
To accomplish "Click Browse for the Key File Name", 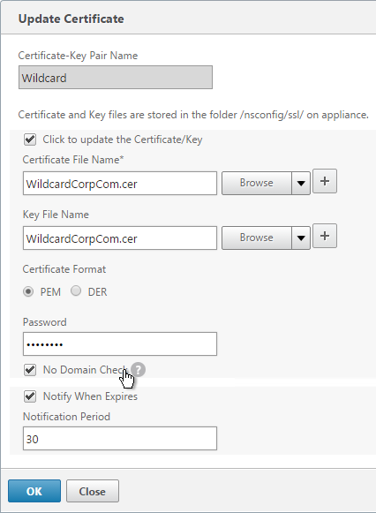I will (257, 238).
